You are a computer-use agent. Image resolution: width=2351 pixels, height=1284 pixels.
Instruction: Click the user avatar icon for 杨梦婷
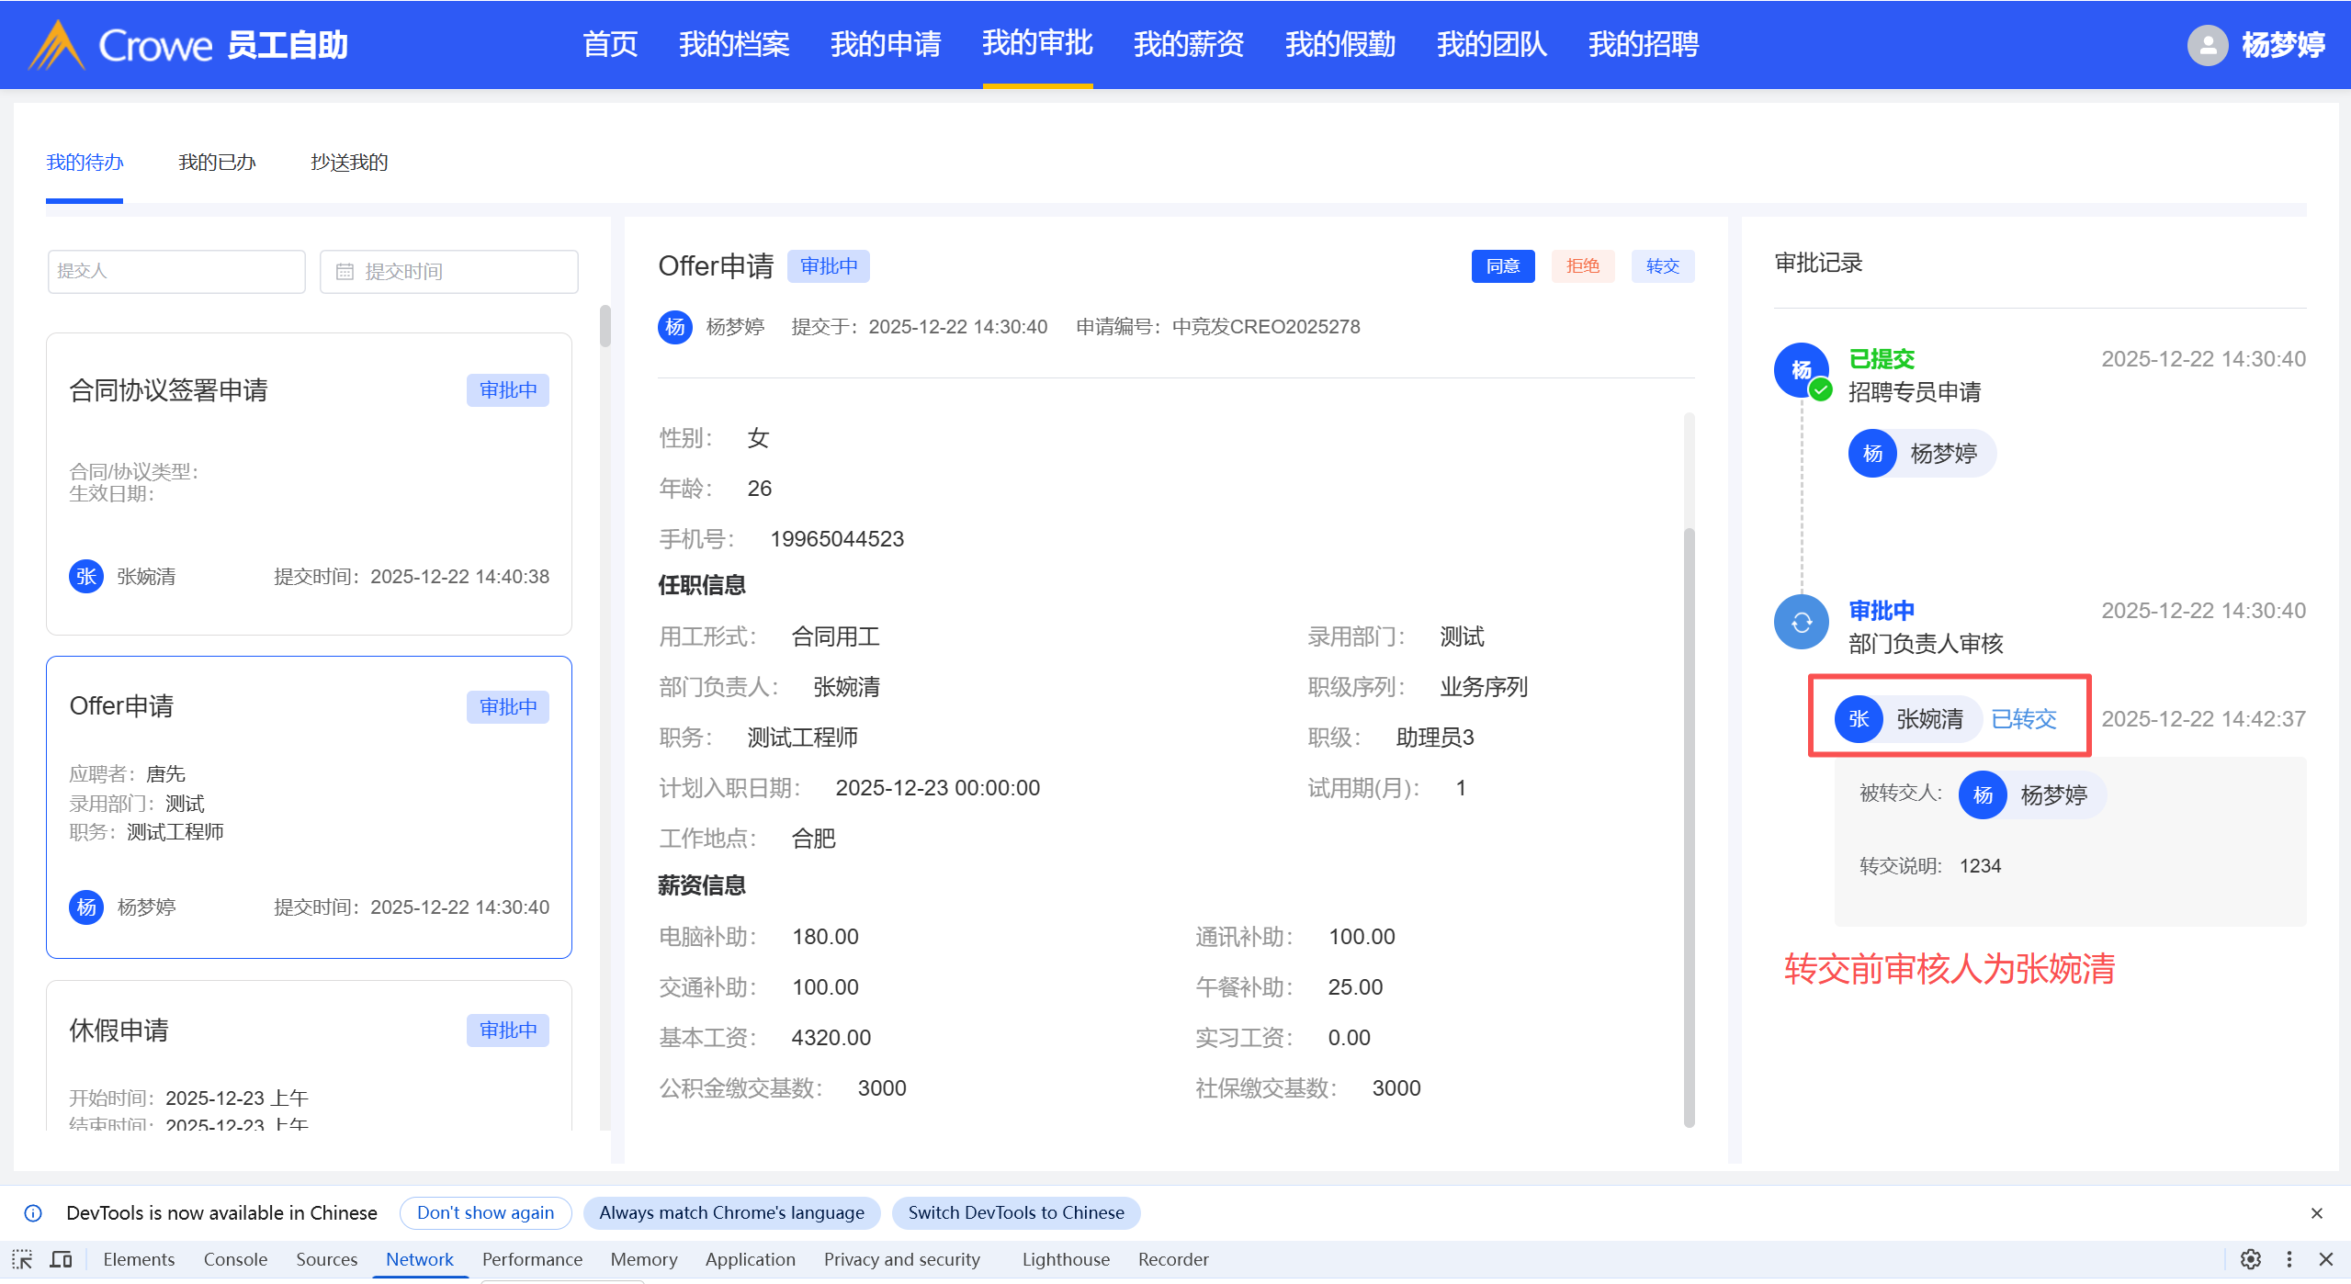[x=2207, y=45]
